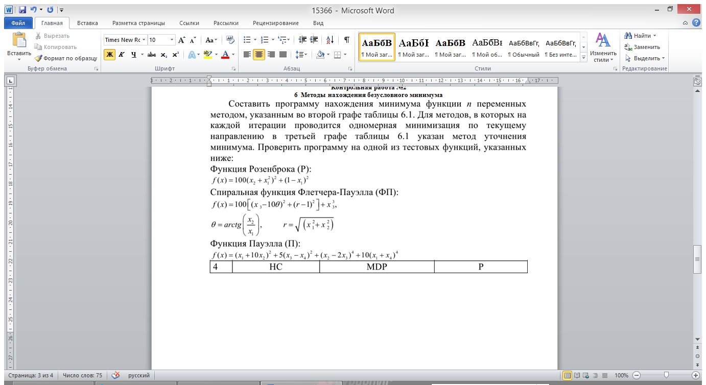Toggle superscript formatting
Screen dimensions: 706x385
(x=175, y=55)
